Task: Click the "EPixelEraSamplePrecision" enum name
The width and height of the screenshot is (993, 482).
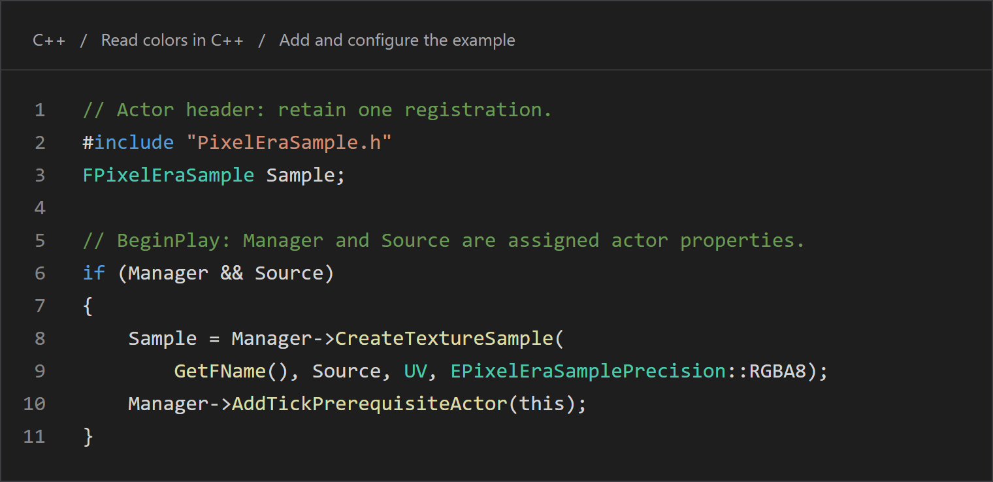Action: (x=588, y=371)
